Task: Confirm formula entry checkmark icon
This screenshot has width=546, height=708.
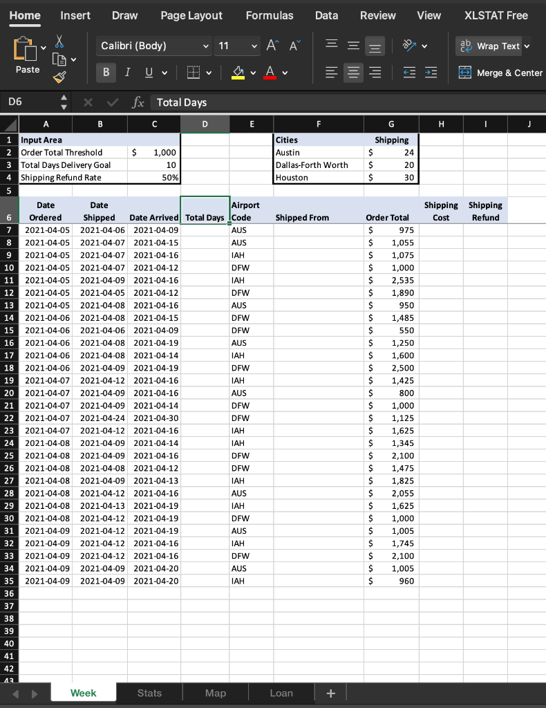Action: (x=113, y=102)
